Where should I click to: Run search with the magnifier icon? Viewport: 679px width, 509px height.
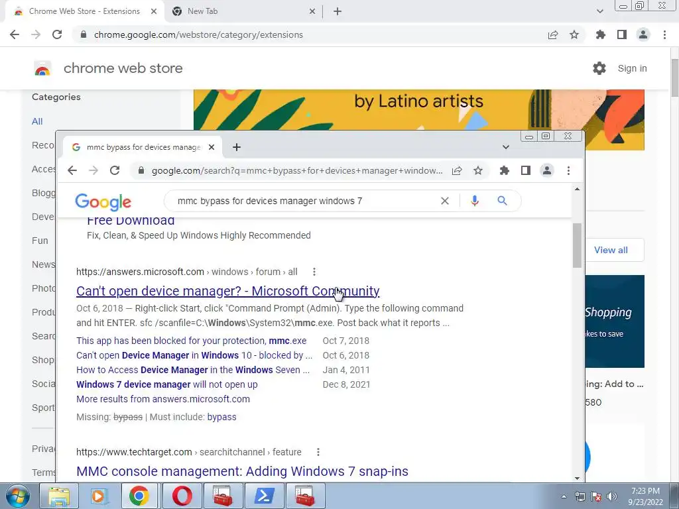point(503,201)
